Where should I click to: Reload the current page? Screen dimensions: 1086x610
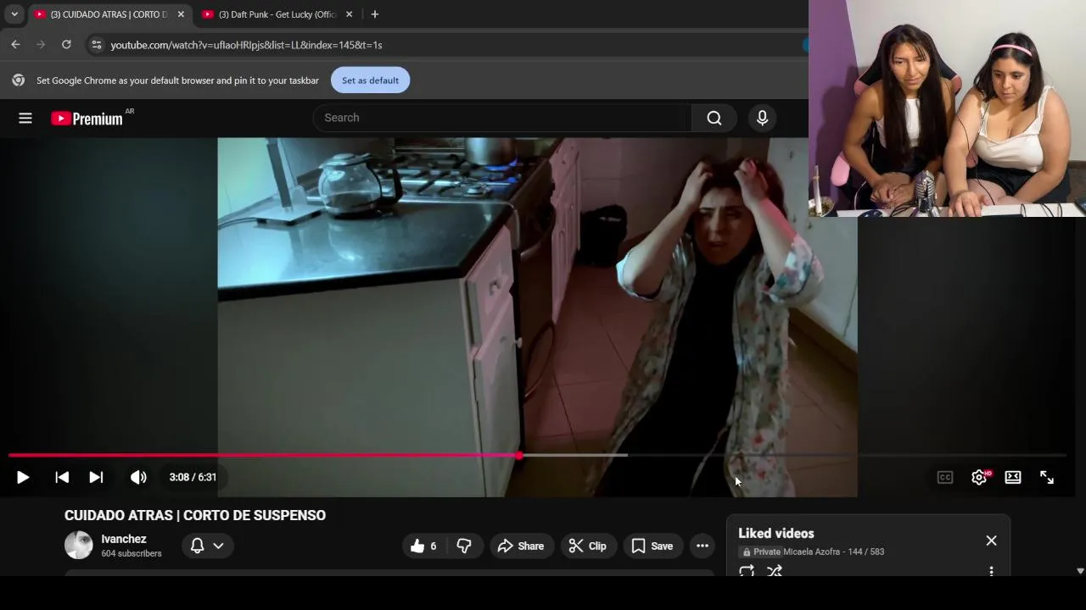click(66, 45)
